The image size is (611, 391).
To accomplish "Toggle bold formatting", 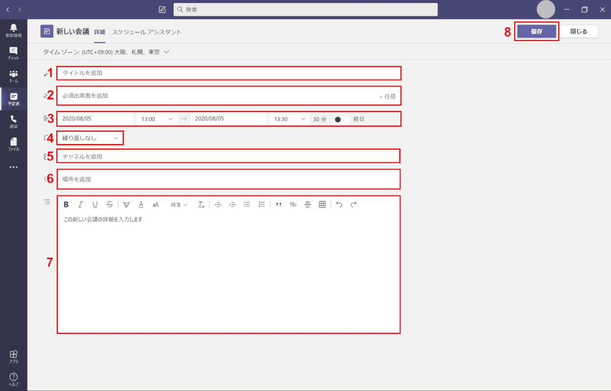I will pyautogui.click(x=66, y=205).
